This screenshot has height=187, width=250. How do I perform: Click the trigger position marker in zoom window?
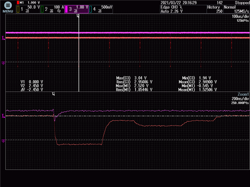[54, 94]
